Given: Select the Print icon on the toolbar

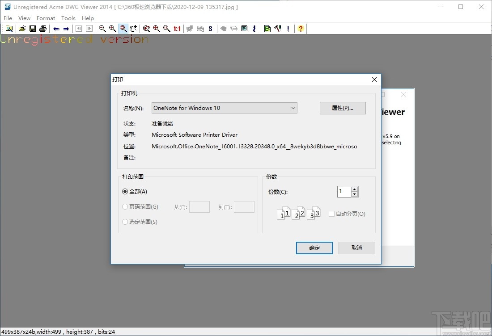Looking at the screenshot, I should coord(43,28).
